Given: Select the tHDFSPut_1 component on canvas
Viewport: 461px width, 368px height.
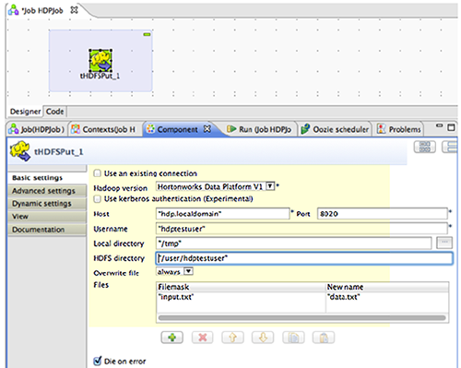Looking at the screenshot, I should pos(100,61).
